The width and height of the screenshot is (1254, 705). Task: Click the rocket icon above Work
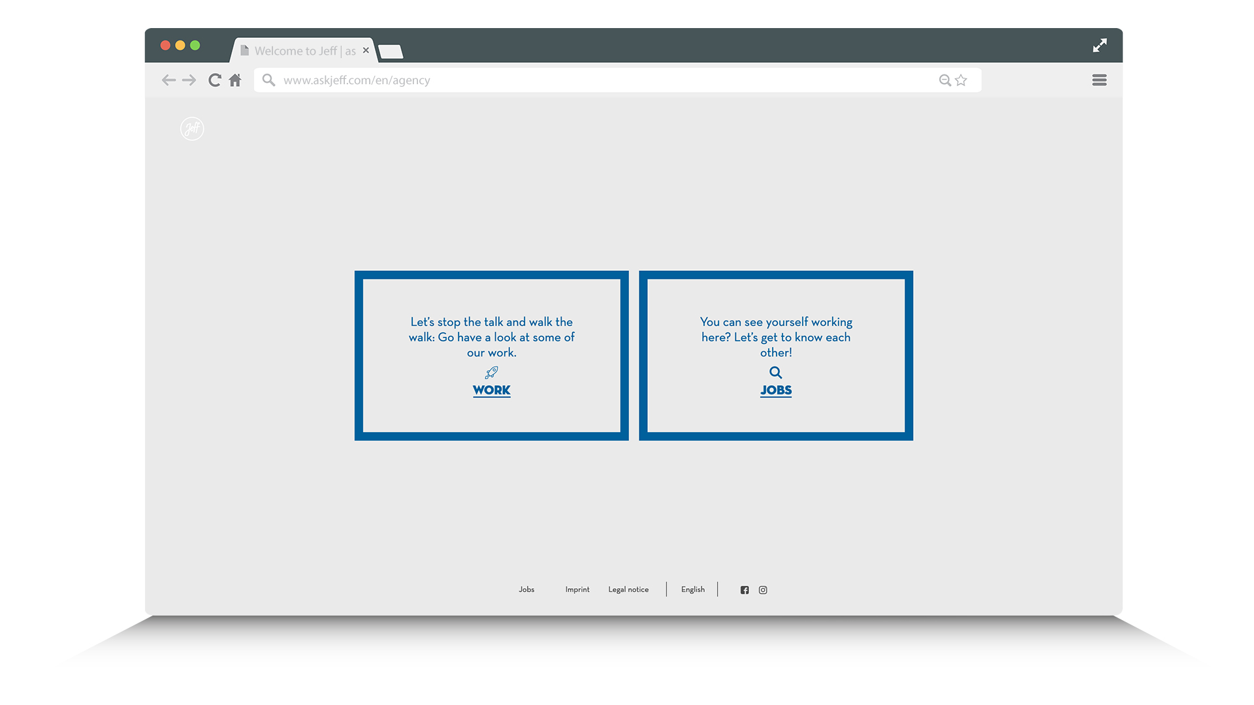[492, 372]
